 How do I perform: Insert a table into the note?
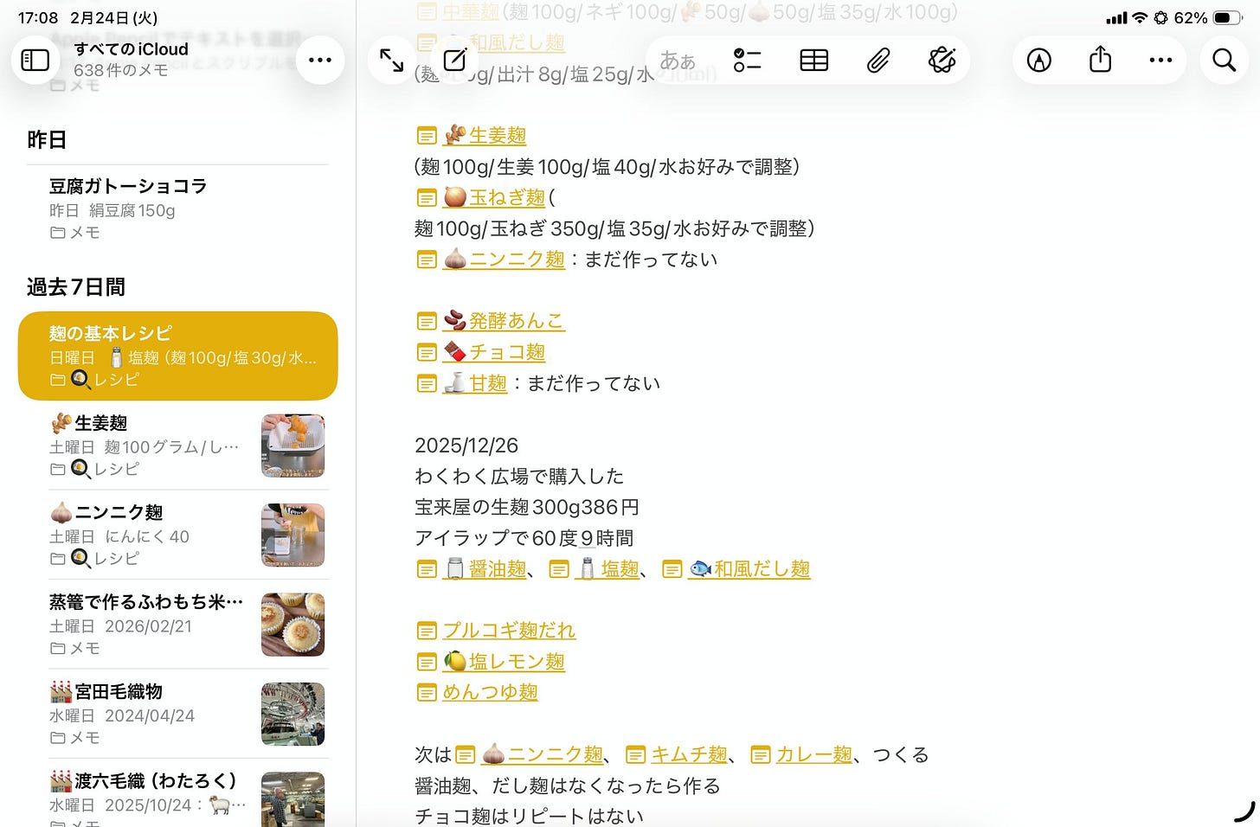pos(813,60)
